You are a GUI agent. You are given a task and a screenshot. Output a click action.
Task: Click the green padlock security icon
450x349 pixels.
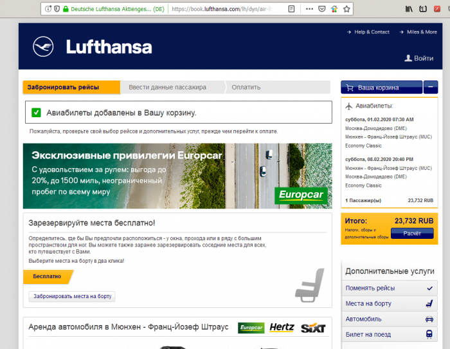[x=66, y=9]
